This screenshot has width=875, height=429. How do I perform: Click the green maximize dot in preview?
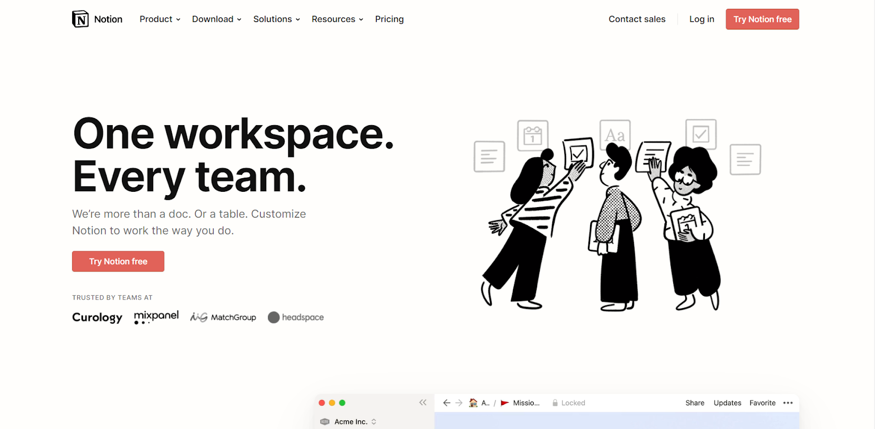click(x=342, y=403)
